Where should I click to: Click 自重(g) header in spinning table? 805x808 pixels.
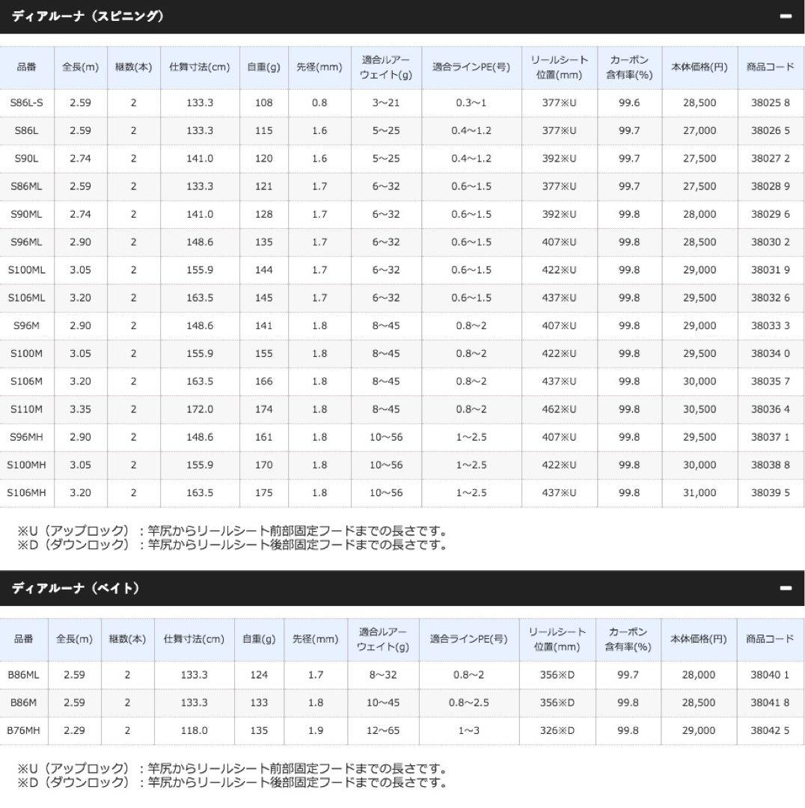click(263, 67)
